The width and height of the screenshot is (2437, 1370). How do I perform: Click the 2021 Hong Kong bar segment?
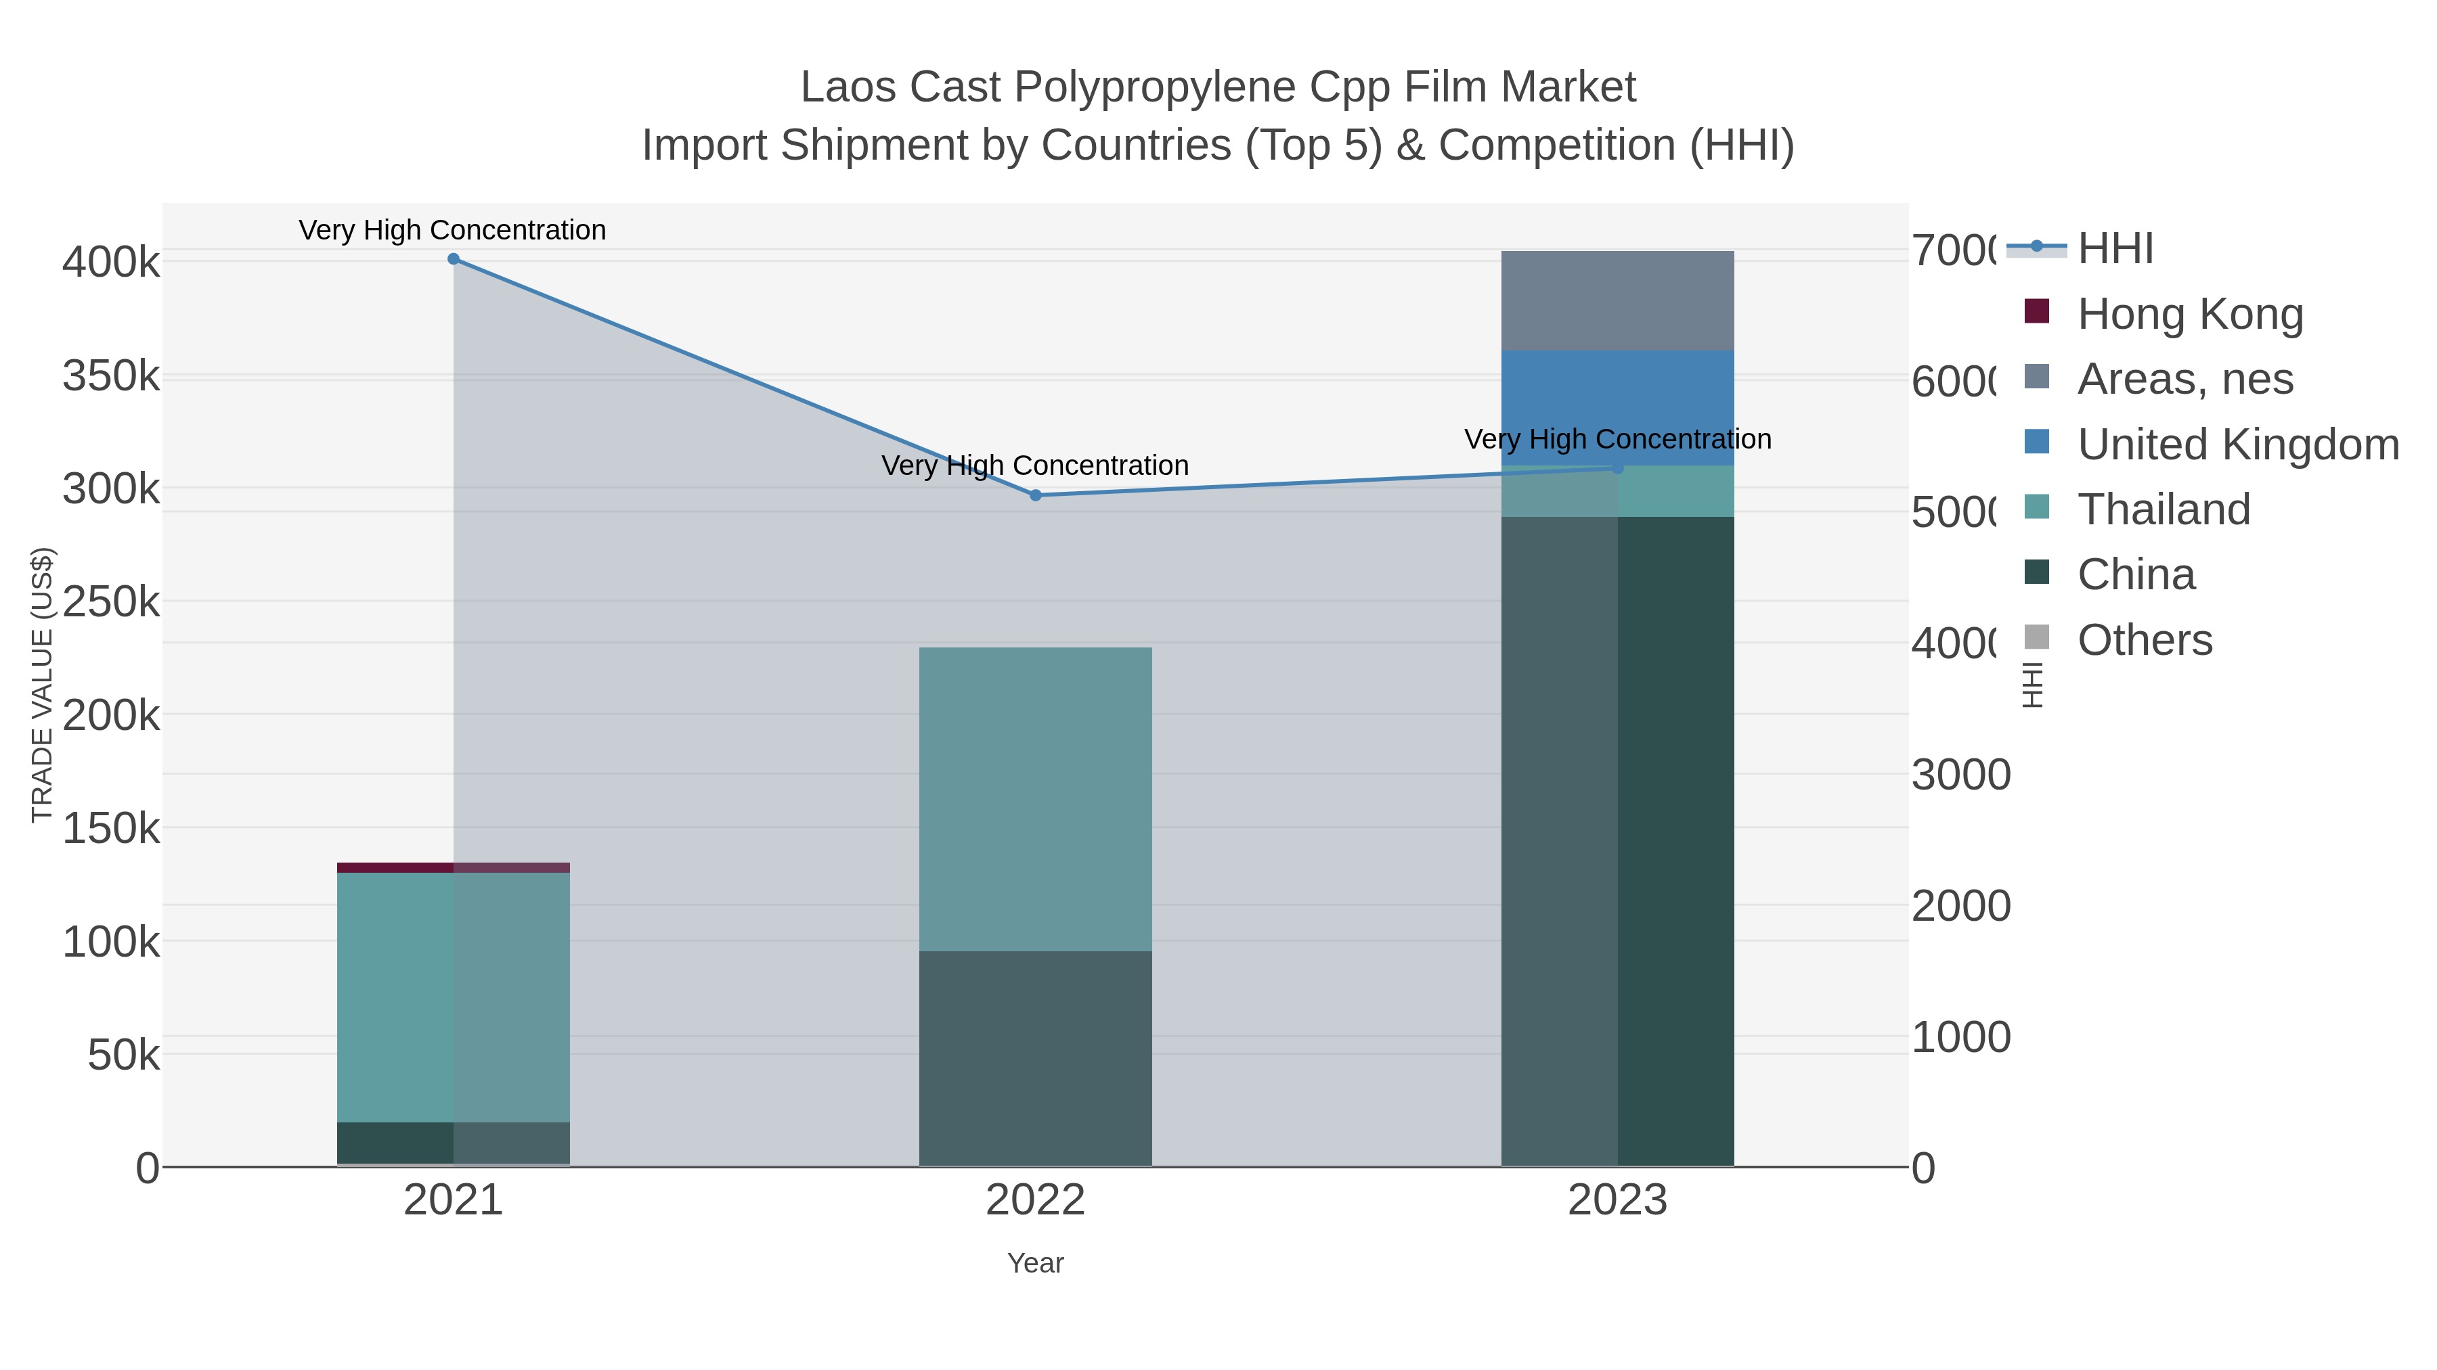click(453, 868)
